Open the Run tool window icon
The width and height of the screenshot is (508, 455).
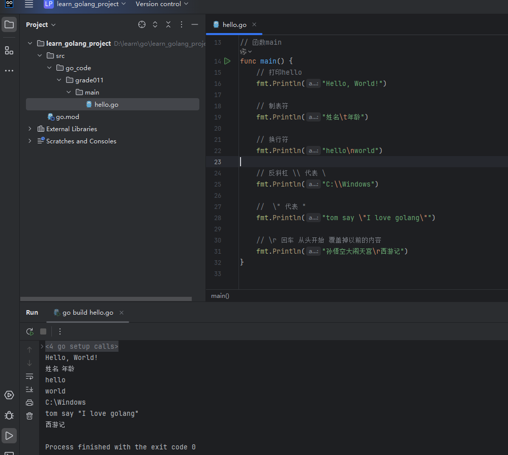[x=9, y=436]
